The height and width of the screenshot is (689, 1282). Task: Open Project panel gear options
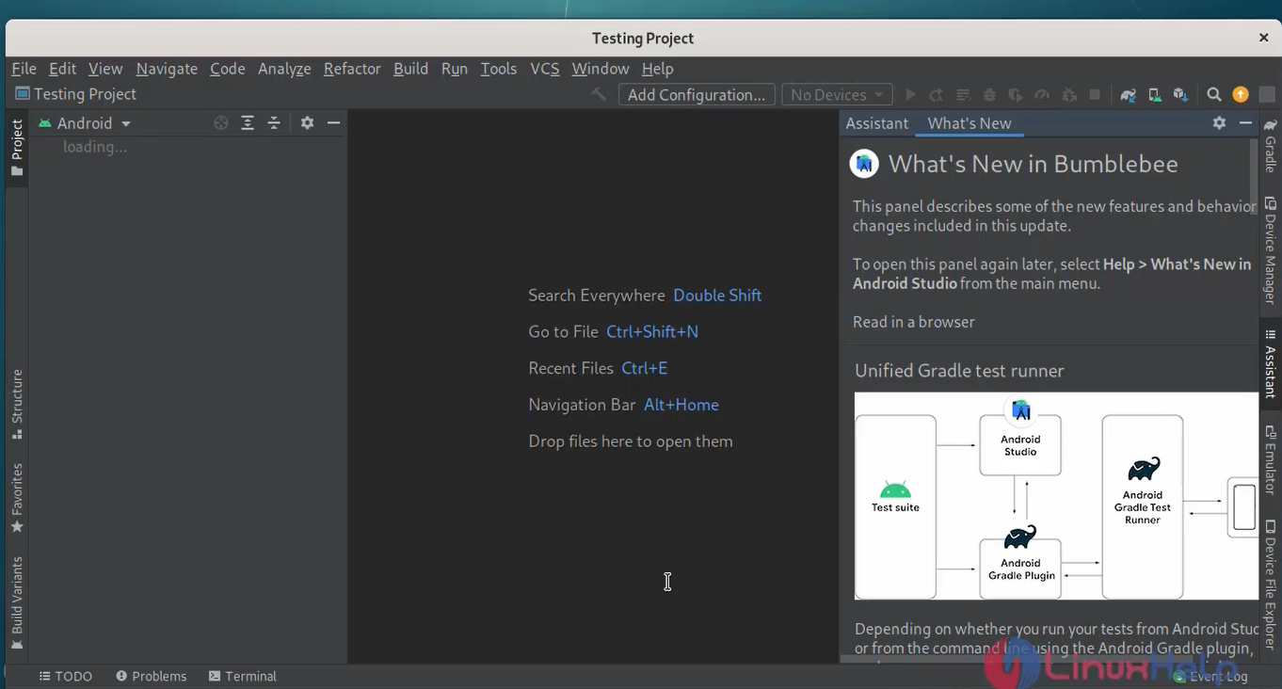(307, 123)
